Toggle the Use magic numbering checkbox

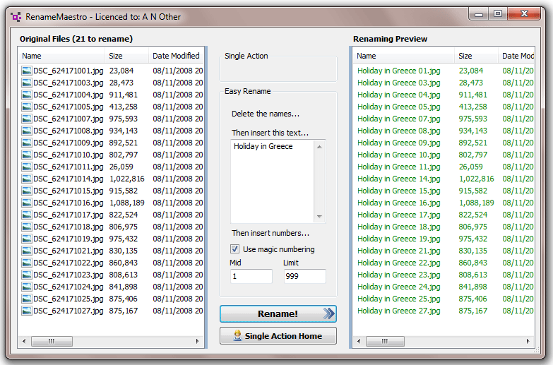pos(234,249)
